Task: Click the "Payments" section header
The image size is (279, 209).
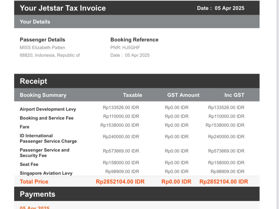Action: [x=37, y=194]
